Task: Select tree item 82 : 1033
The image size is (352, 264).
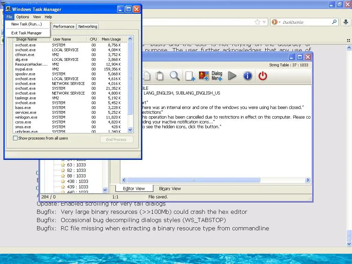Action: pyautogui.click(x=76, y=170)
